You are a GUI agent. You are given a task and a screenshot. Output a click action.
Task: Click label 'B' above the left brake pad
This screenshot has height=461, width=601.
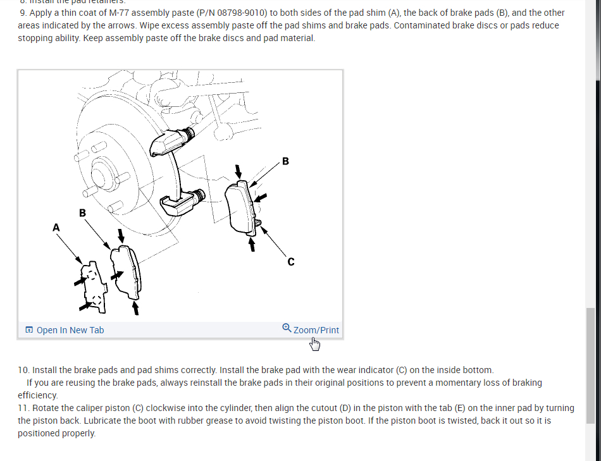pyautogui.click(x=82, y=213)
